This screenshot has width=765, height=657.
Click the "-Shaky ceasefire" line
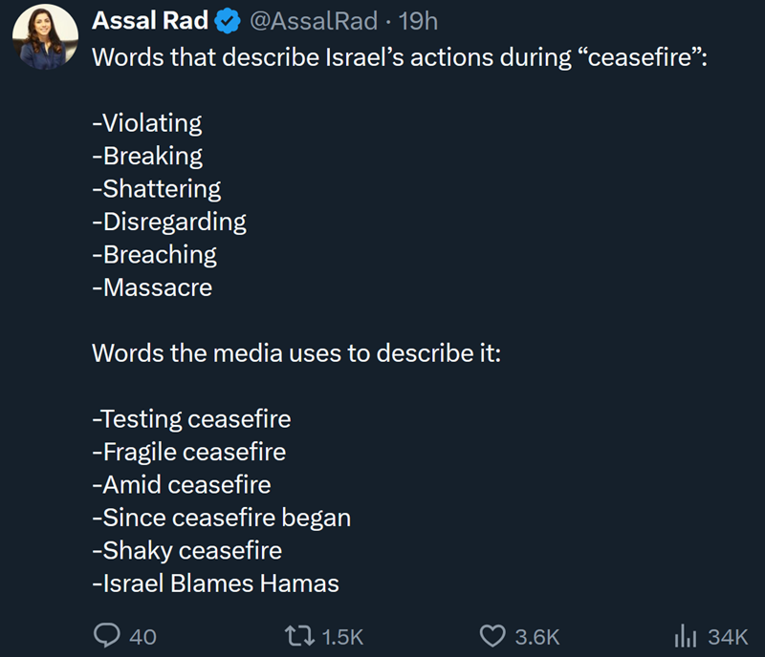[x=186, y=550]
